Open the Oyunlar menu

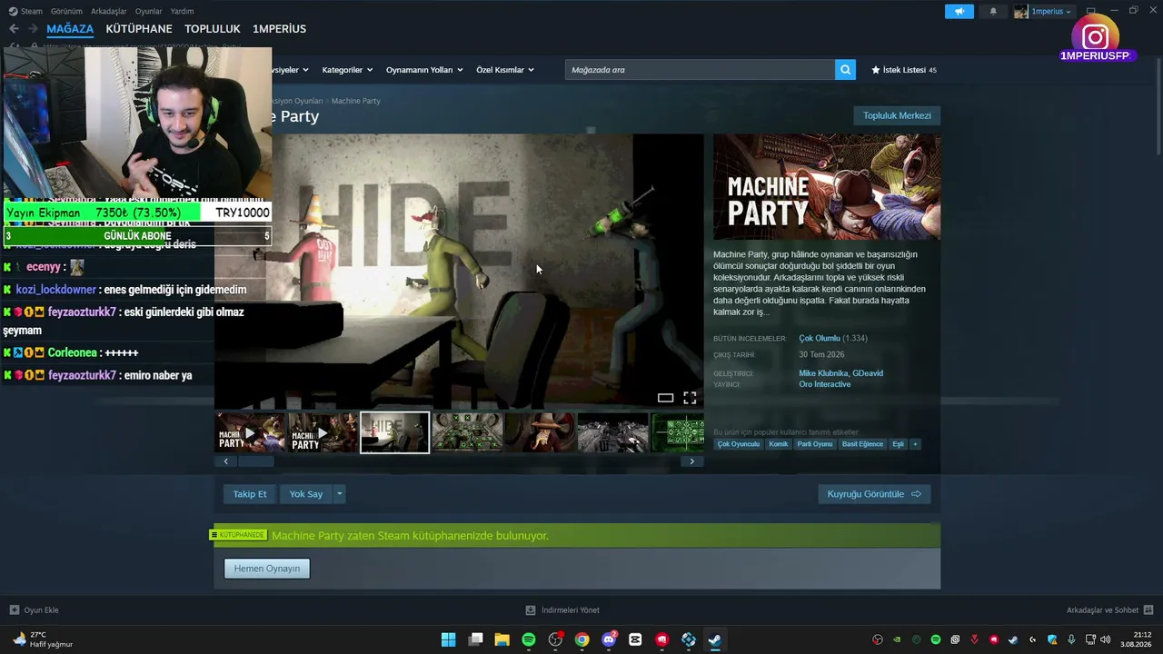(149, 11)
